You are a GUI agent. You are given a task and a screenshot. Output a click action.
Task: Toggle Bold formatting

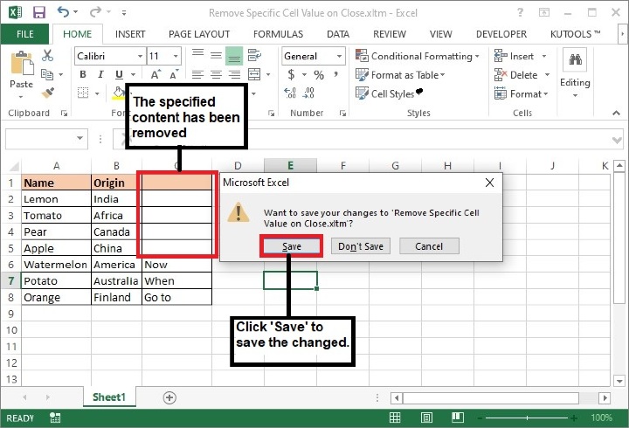coord(83,74)
